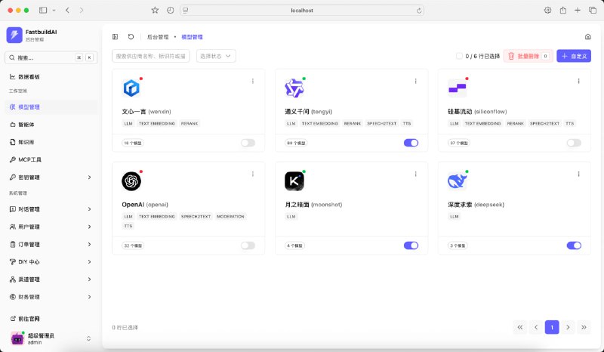Viewport: 604px width, 352px height.
Task: Click the 批量删除 button
Action: 528,56
